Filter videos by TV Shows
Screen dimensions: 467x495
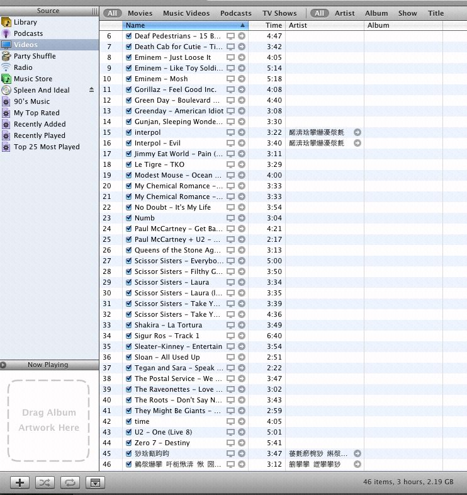click(279, 13)
